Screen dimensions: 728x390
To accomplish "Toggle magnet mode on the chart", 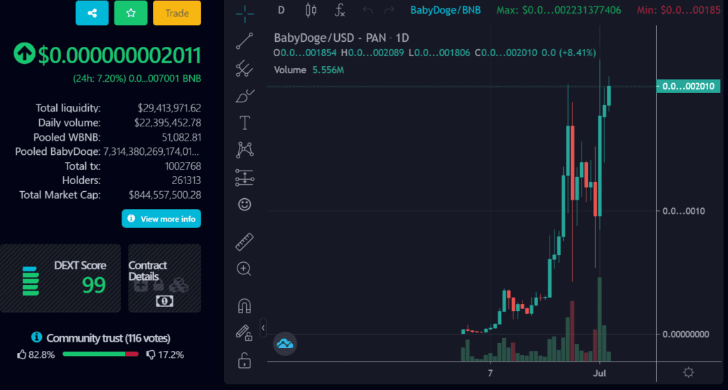I will (x=245, y=306).
